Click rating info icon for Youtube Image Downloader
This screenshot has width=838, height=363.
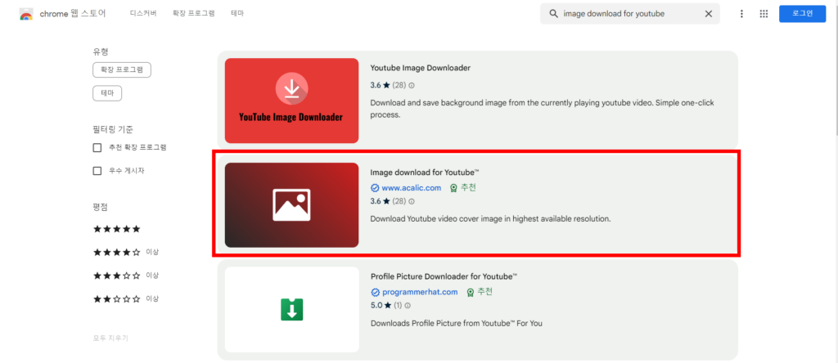click(412, 85)
